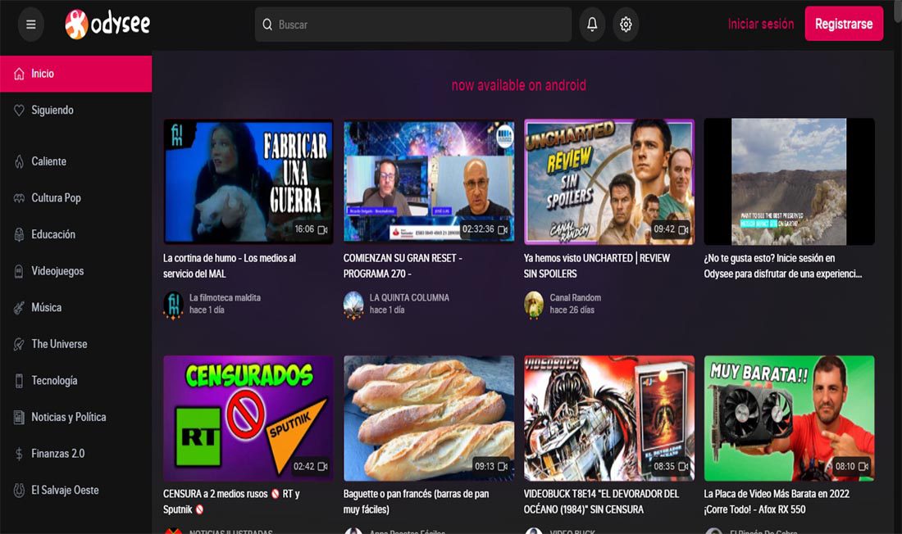Screen dimensions: 902x534
Task: Select Caliente in the sidebar
Action: pos(76,161)
